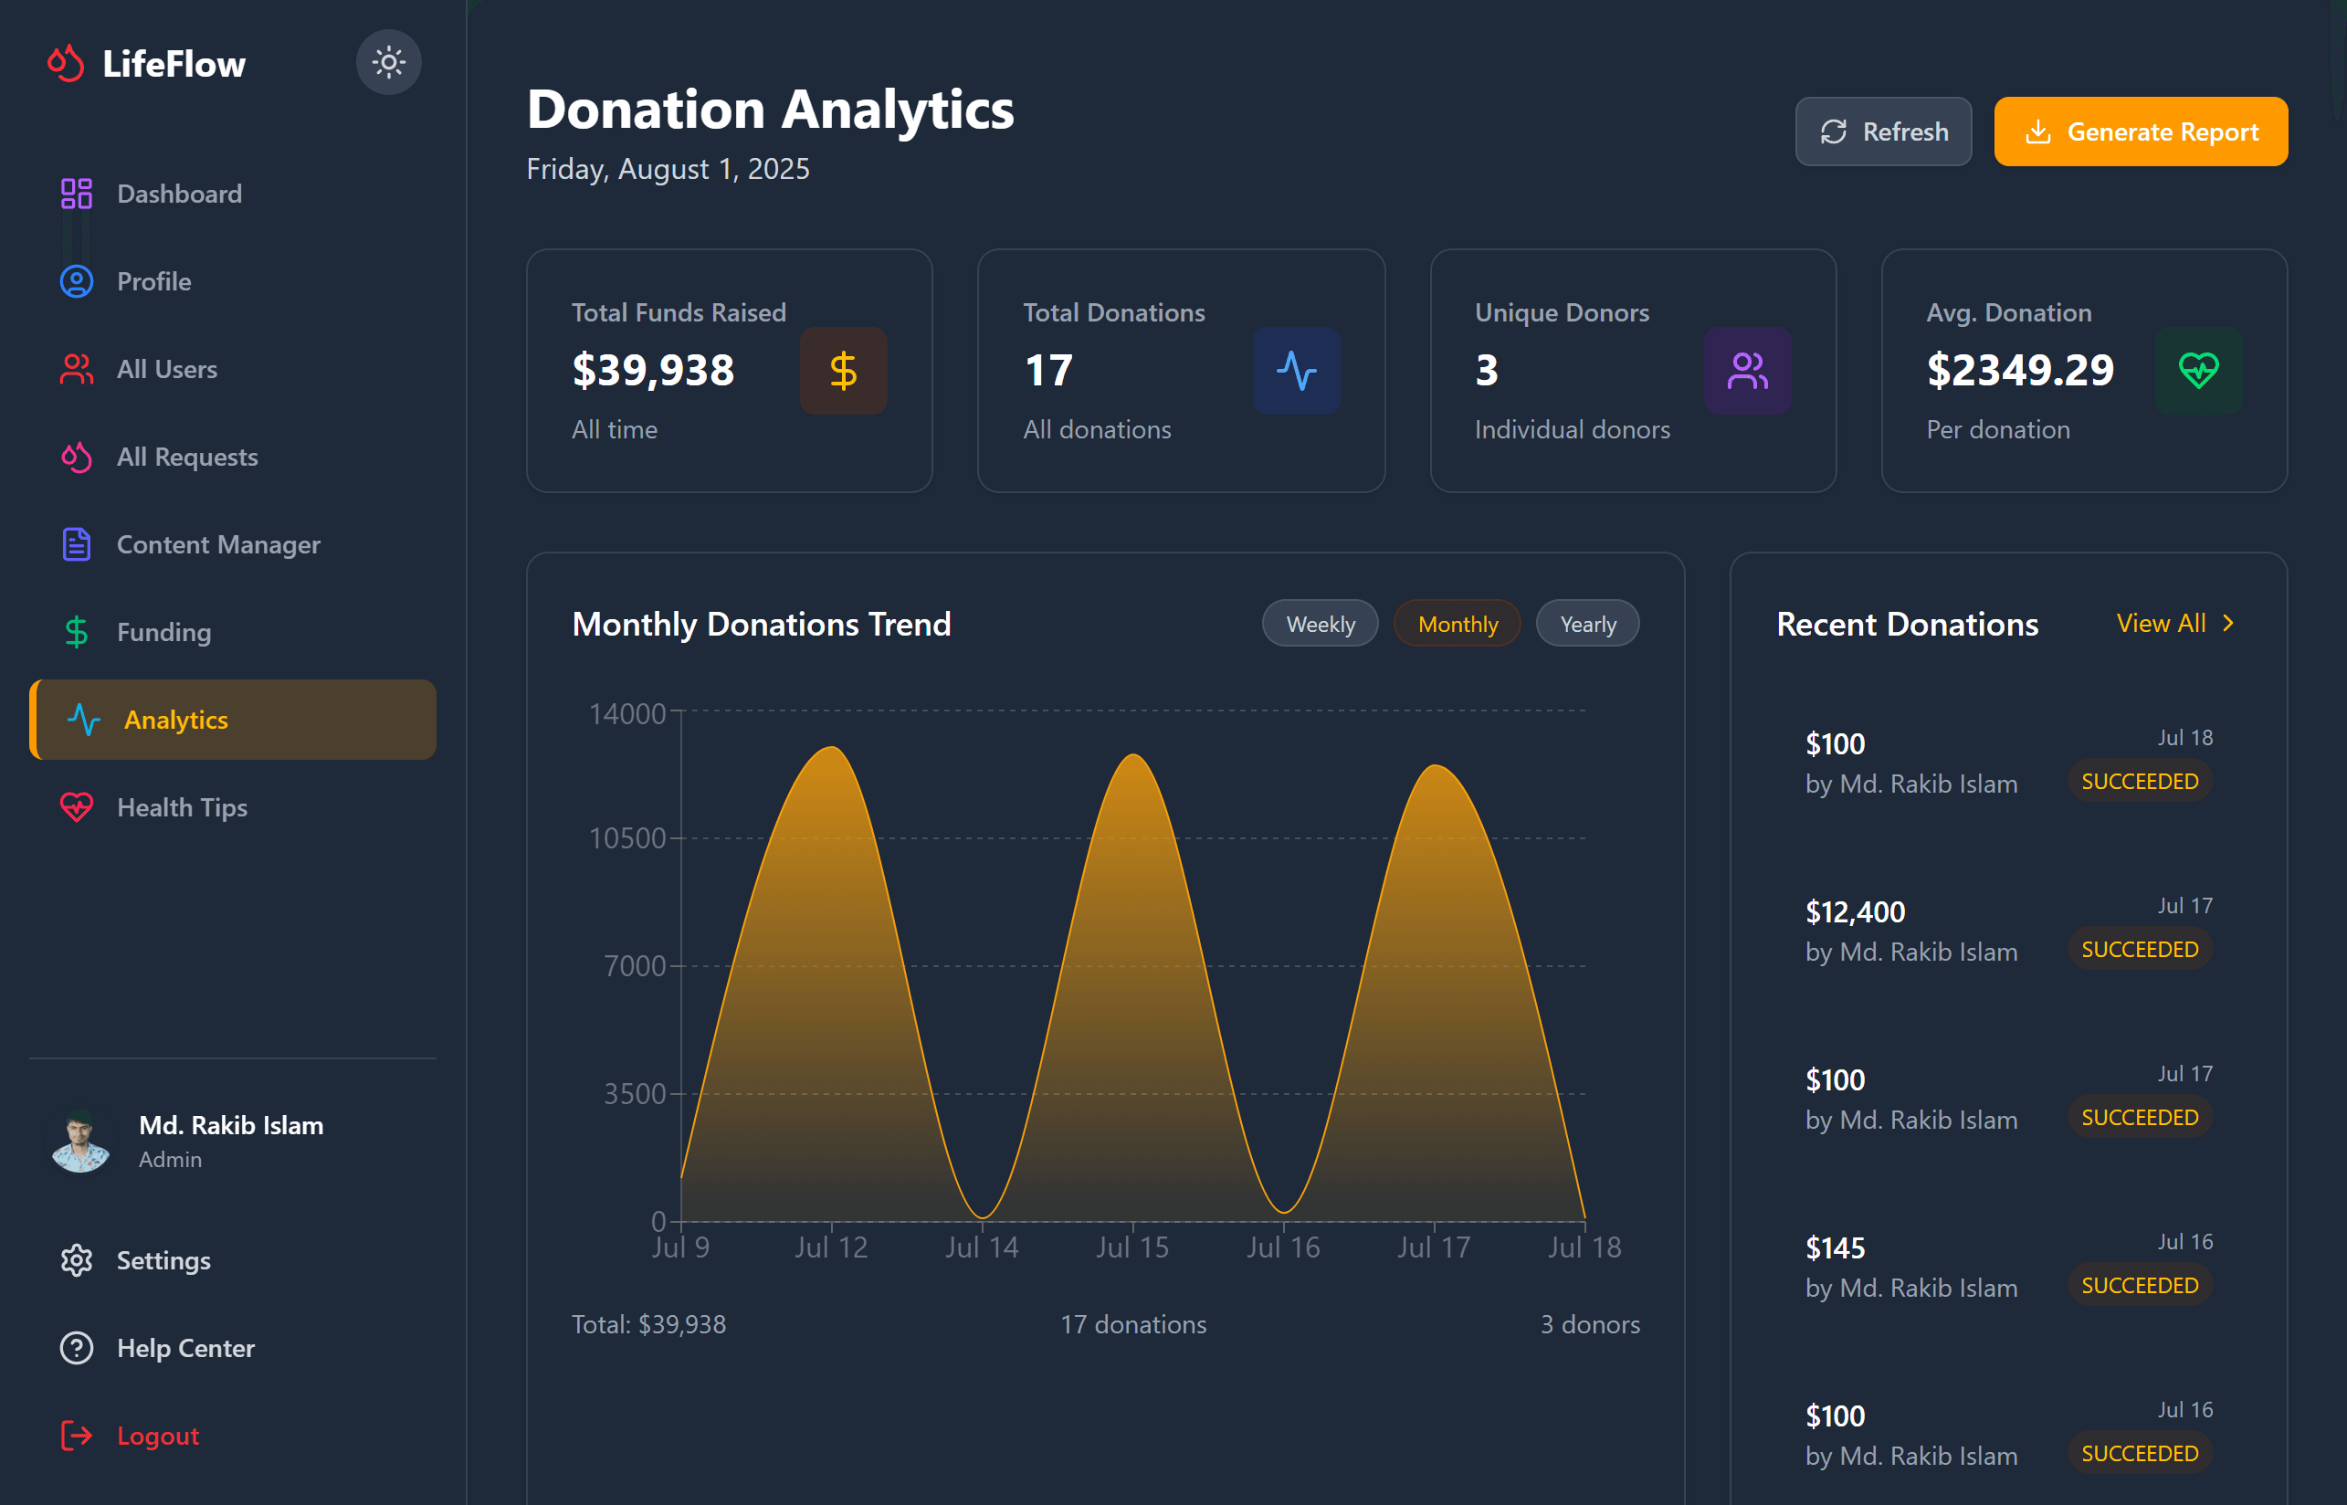Click the Funding dollar sign icon
The width and height of the screenshot is (2347, 1505).
(76, 632)
